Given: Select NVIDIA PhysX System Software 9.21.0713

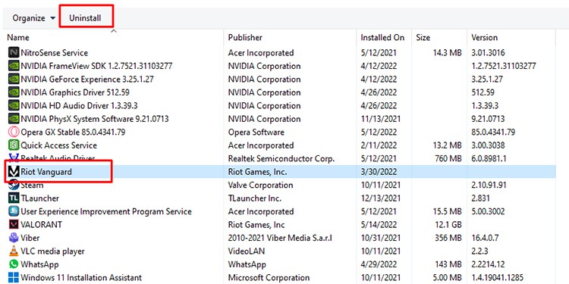Looking at the screenshot, I should click(x=95, y=119).
